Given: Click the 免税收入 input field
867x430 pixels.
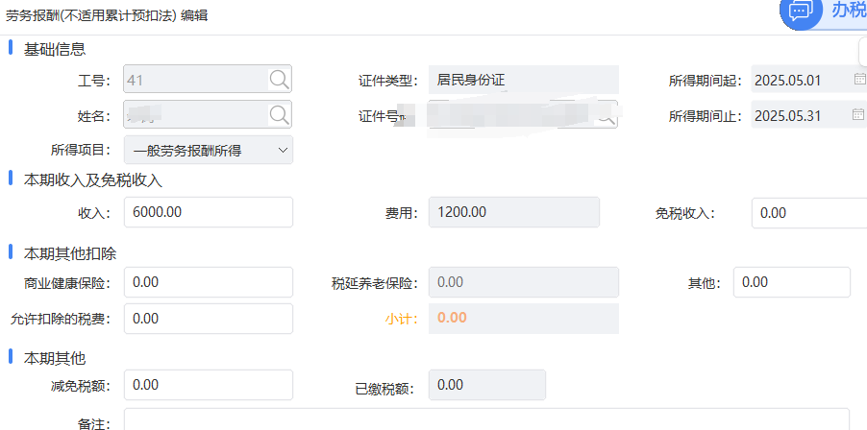Looking at the screenshot, I should (807, 212).
